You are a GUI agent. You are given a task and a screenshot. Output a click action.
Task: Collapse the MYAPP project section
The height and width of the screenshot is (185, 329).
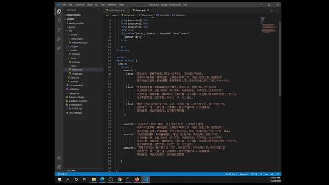pos(83,19)
